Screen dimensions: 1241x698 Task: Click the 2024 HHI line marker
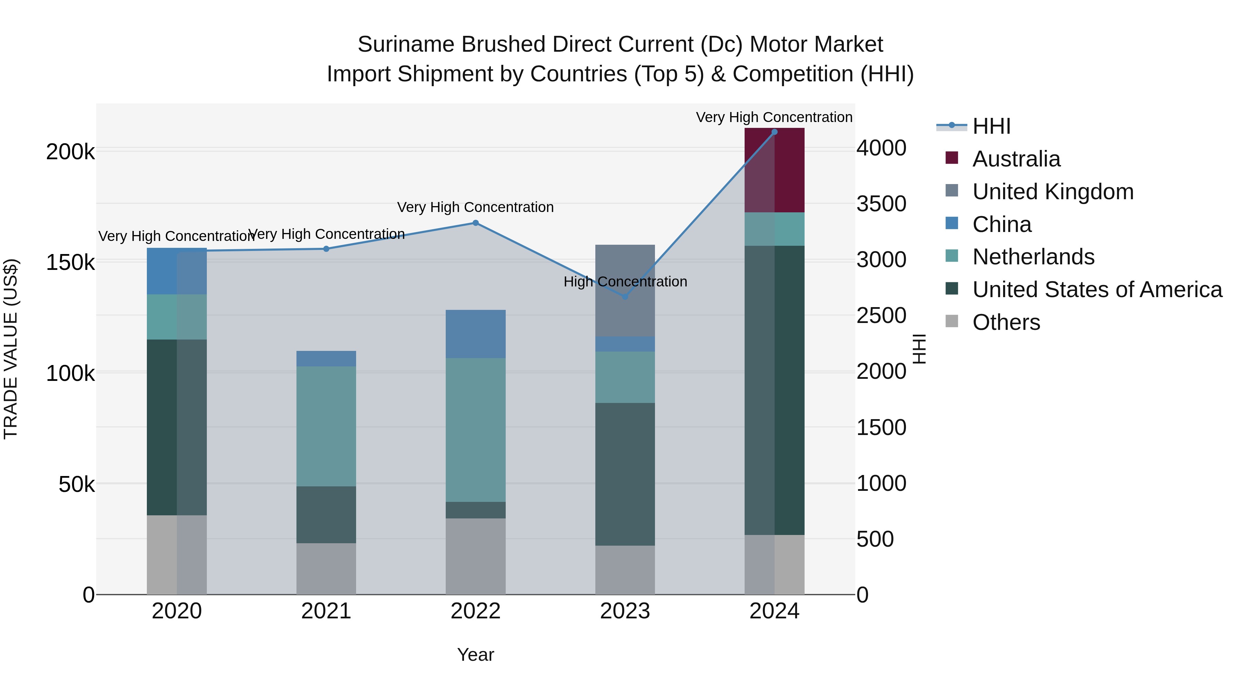(x=775, y=132)
